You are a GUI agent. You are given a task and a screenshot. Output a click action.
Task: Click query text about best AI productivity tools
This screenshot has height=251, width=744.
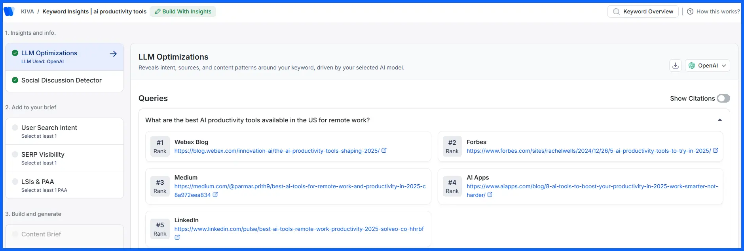coord(257,120)
